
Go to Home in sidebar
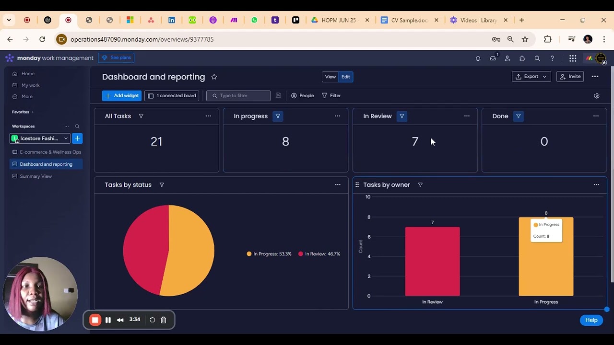24,74
